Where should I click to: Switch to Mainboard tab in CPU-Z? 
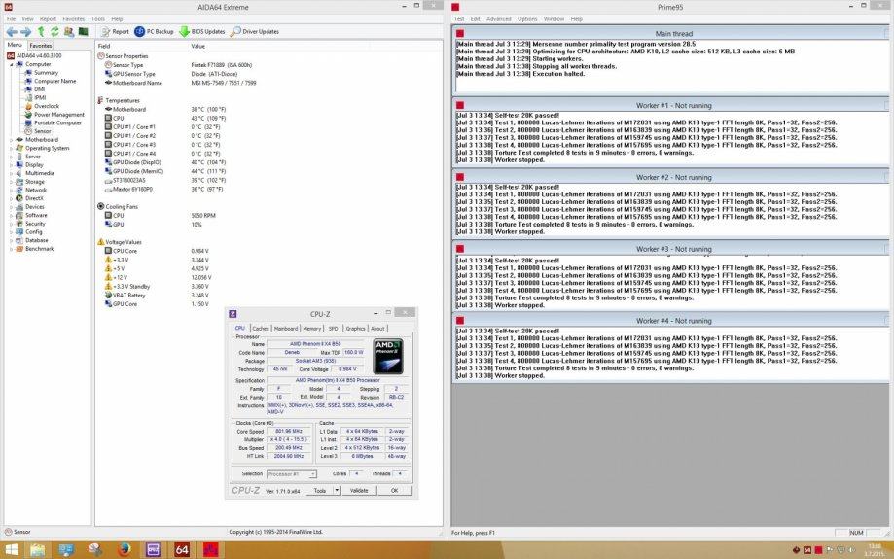(286, 329)
